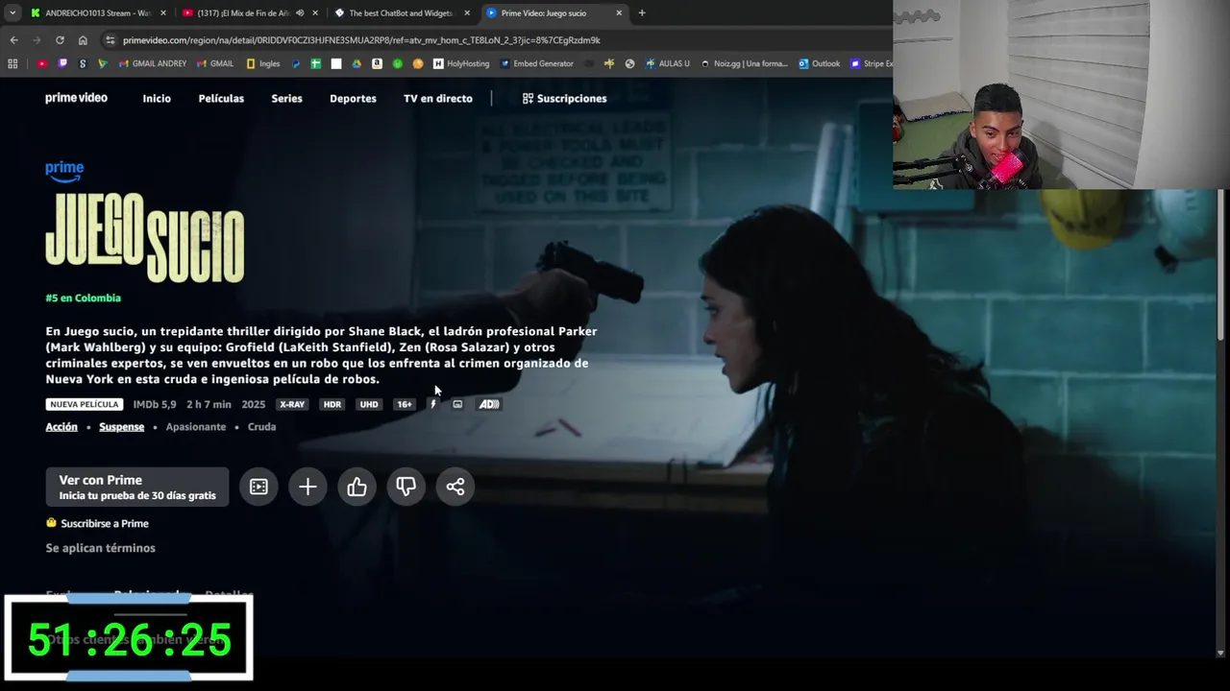
Task: Open the share icon button
Action: (x=455, y=487)
